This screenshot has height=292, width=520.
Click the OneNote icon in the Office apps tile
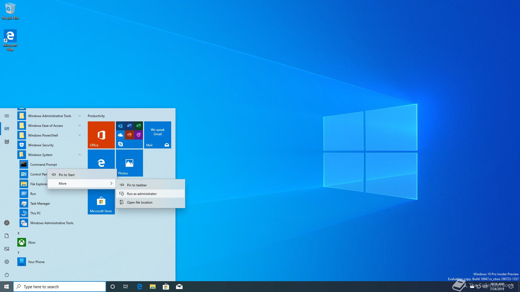138,135
